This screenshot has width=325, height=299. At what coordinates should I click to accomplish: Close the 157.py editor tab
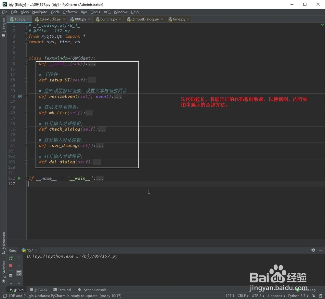pos(29,19)
